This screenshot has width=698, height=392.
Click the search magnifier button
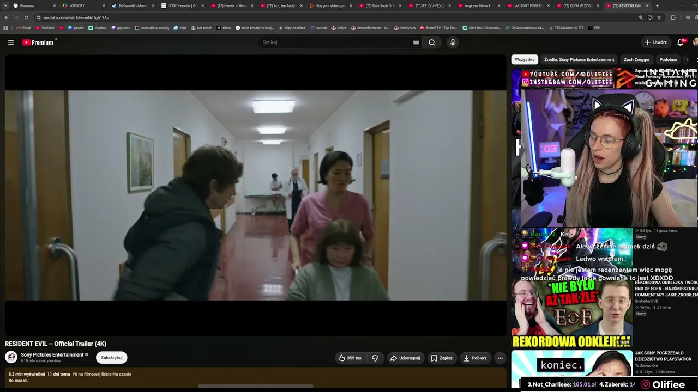click(432, 42)
